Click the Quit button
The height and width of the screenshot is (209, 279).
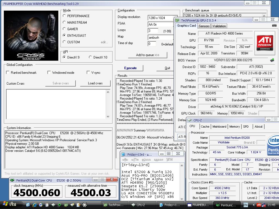pos(165,68)
